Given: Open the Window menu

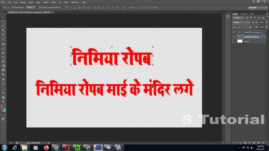Looking at the screenshot, I should click(x=75, y=3).
